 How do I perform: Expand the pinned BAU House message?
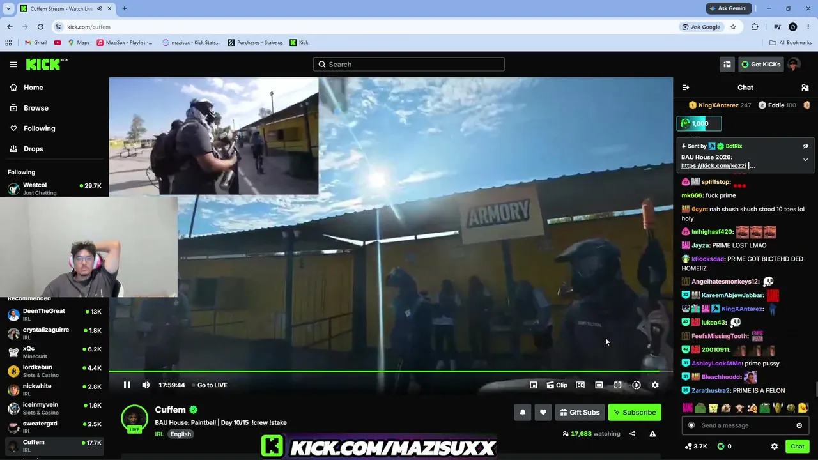click(x=805, y=160)
